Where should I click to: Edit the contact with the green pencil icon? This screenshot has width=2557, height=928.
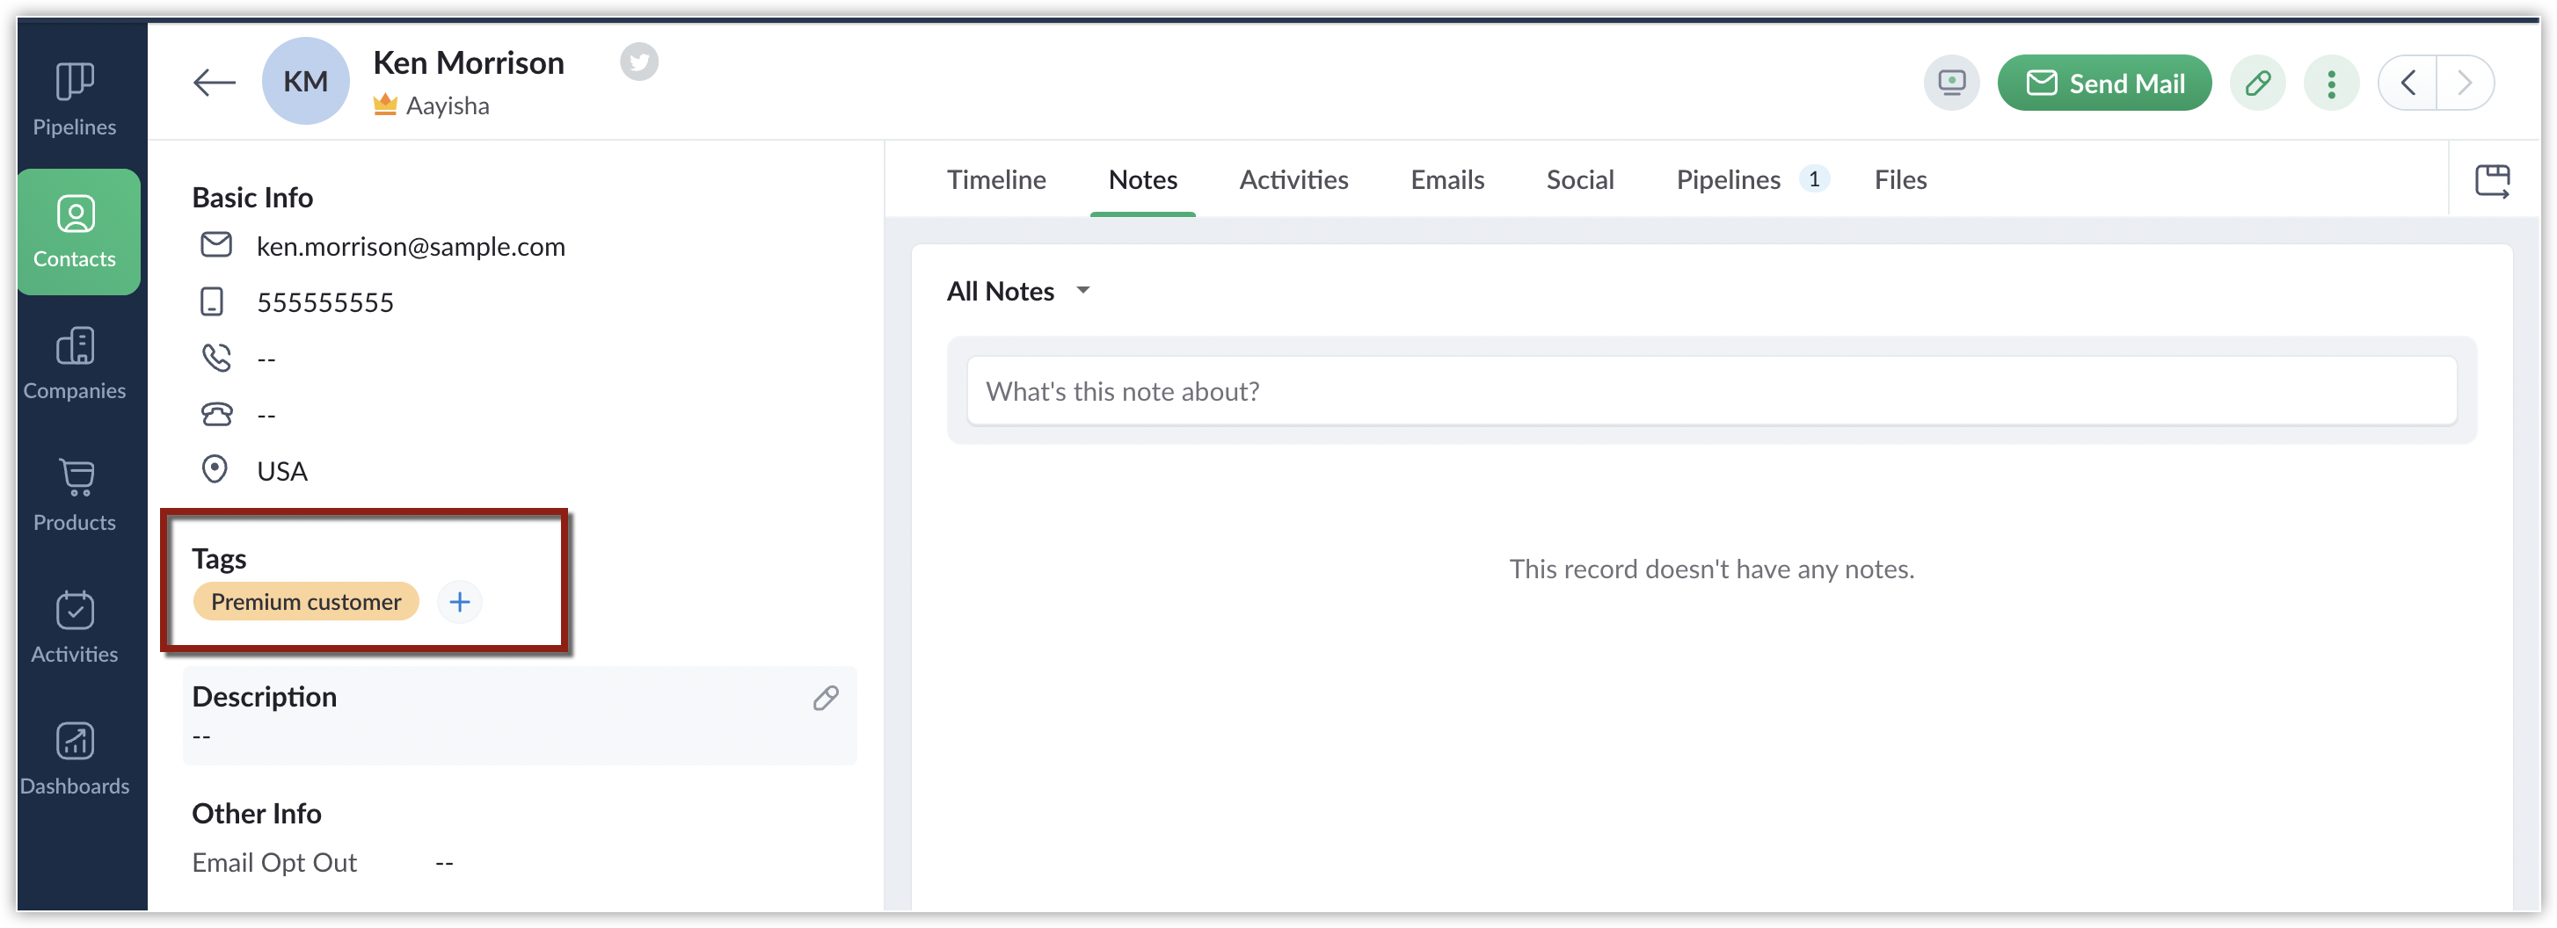(x=2257, y=83)
